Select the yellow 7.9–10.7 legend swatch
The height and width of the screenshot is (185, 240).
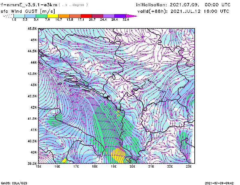53,16
